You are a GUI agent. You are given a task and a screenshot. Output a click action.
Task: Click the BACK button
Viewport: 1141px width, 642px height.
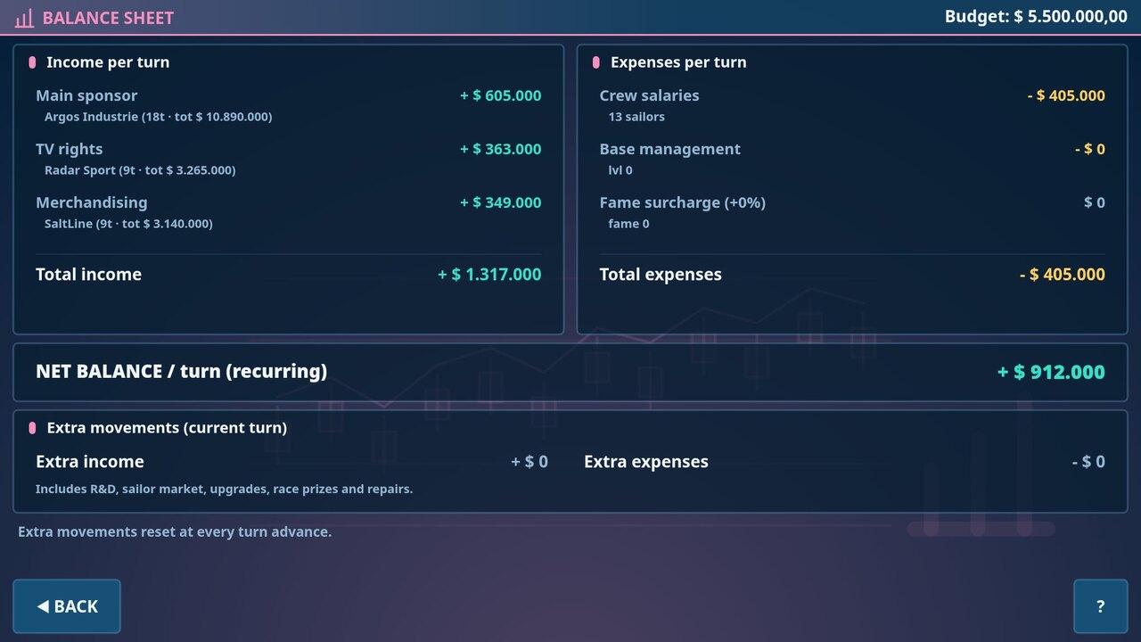[x=67, y=606]
